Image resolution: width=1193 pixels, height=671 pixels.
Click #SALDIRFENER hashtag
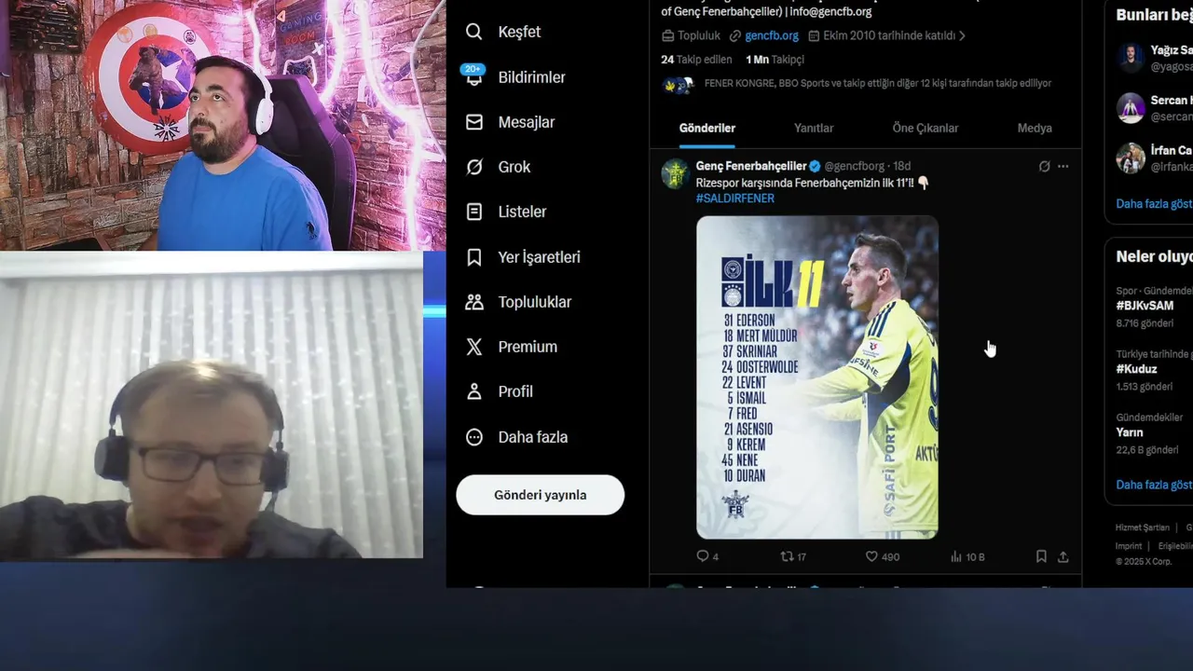(734, 199)
